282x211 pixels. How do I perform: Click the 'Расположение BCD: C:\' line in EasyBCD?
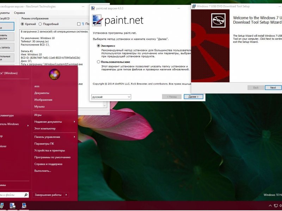[35, 45]
